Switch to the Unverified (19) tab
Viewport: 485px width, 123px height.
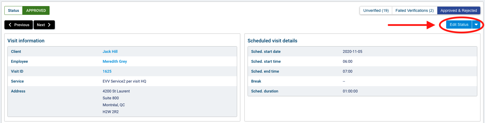point(376,10)
